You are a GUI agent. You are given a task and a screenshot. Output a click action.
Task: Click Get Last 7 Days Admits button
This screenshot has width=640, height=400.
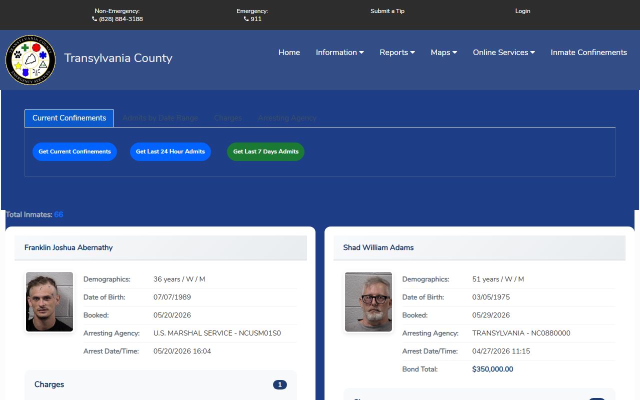[265, 151]
